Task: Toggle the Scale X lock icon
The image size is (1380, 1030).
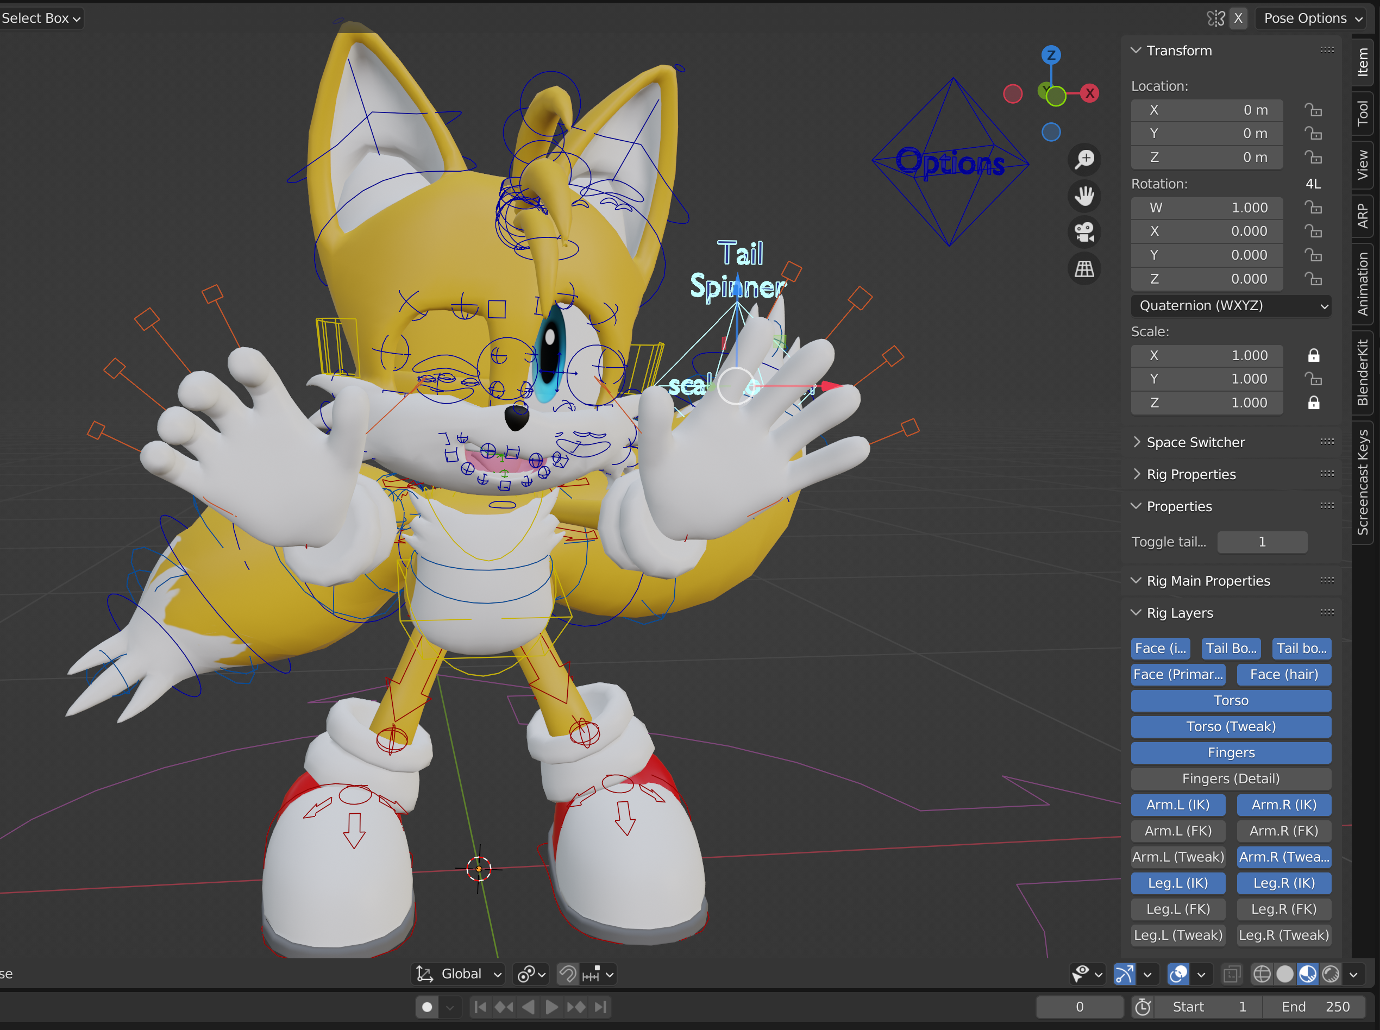Action: click(x=1313, y=355)
